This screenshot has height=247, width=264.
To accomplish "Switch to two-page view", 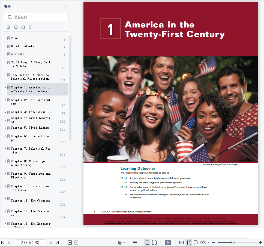I will tap(154, 242).
